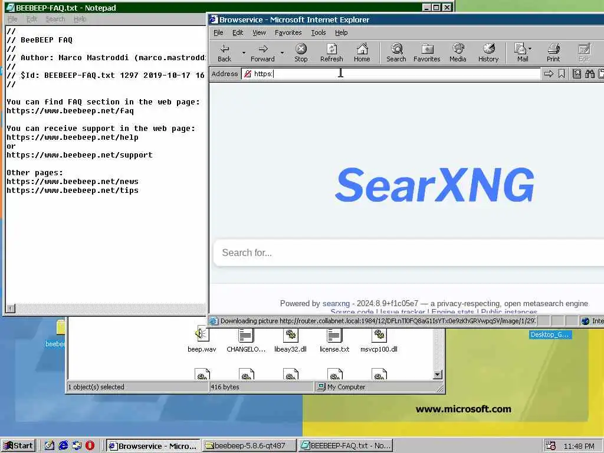Viewport: 604px width, 453px height.
Task: Open the Tools menu in Internet Explorer
Action: pyautogui.click(x=319, y=33)
